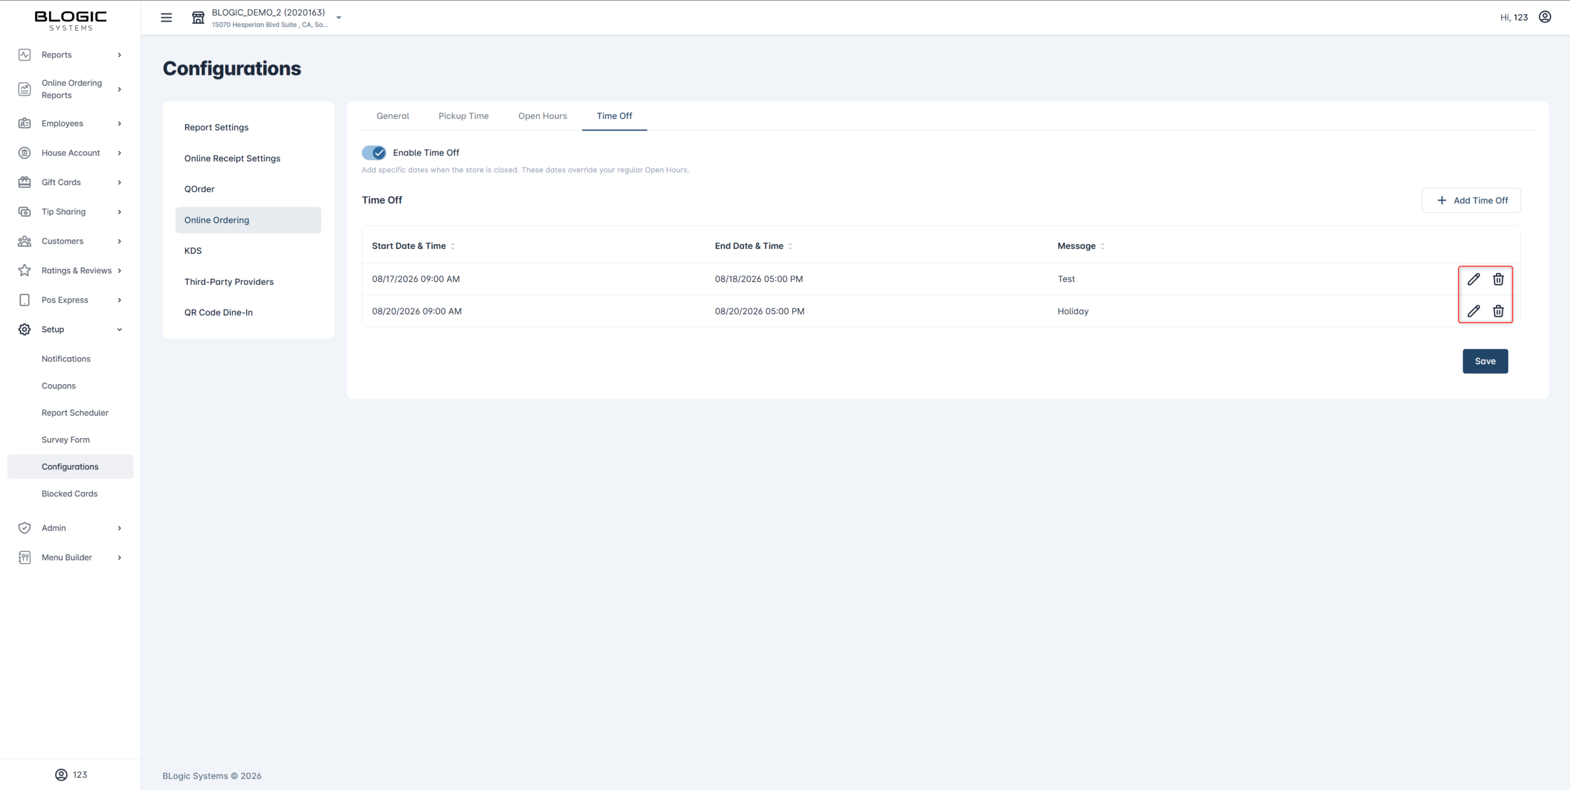Click the Holiday message cell

(1073, 311)
